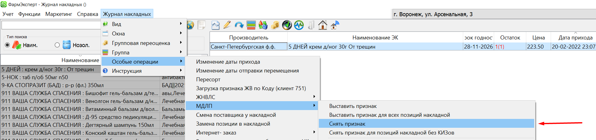Open the 'Маркетинг' menu
596x140 pixels.
(x=58, y=14)
